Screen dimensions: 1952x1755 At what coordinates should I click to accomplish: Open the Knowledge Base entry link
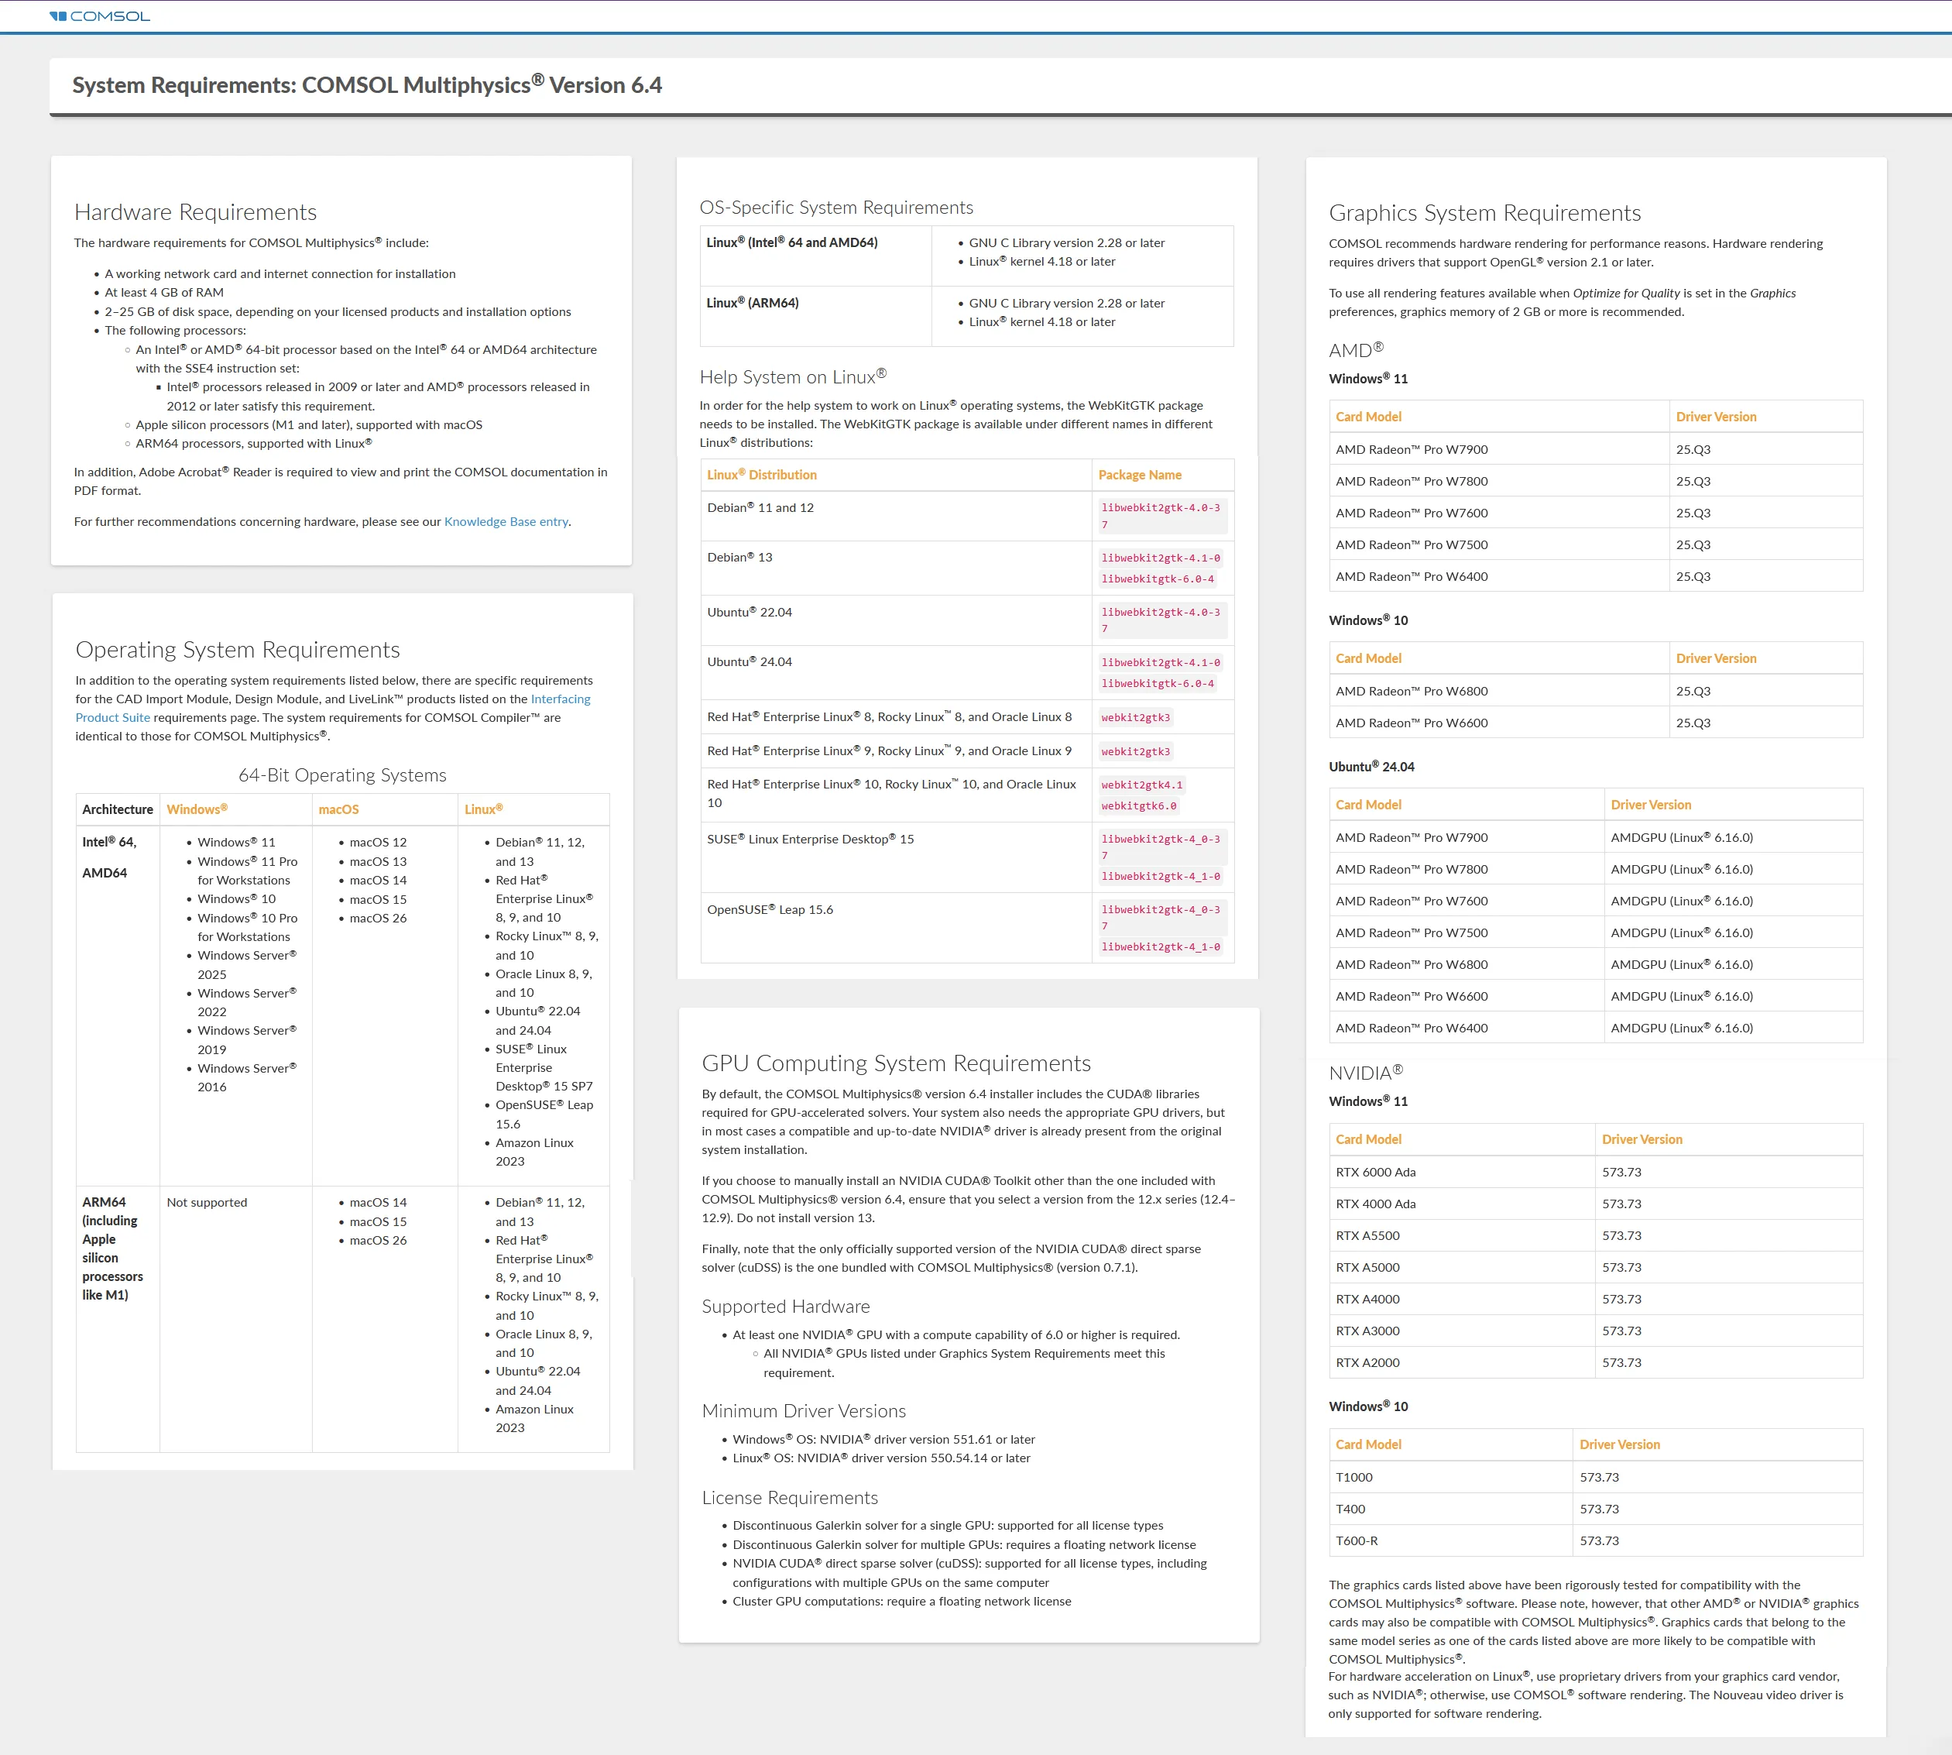[505, 522]
